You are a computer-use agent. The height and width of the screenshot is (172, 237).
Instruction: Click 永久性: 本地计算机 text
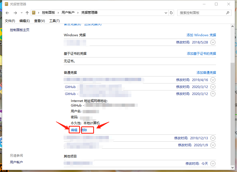pos(85,123)
